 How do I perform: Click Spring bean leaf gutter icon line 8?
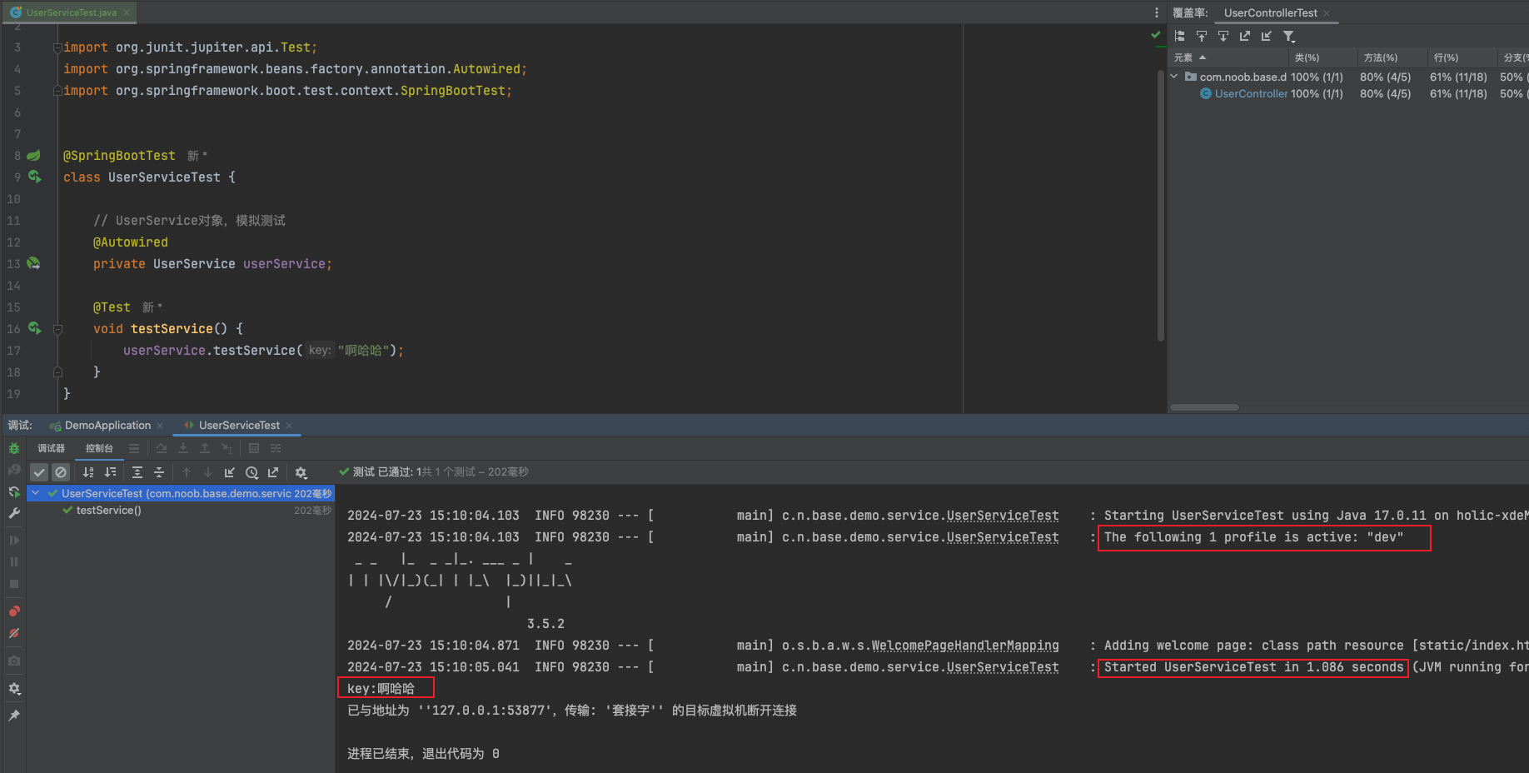point(34,155)
